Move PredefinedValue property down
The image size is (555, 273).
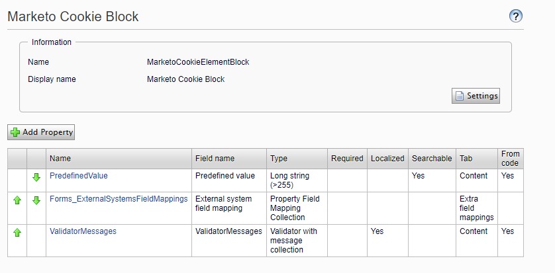point(36,176)
